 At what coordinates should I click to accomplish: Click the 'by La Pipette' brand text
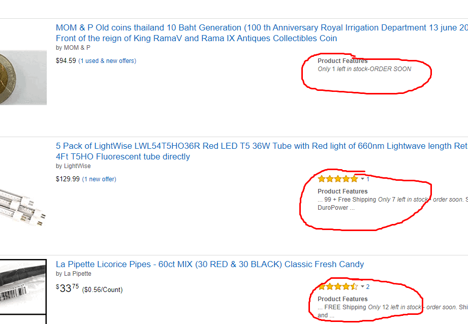point(73,274)
